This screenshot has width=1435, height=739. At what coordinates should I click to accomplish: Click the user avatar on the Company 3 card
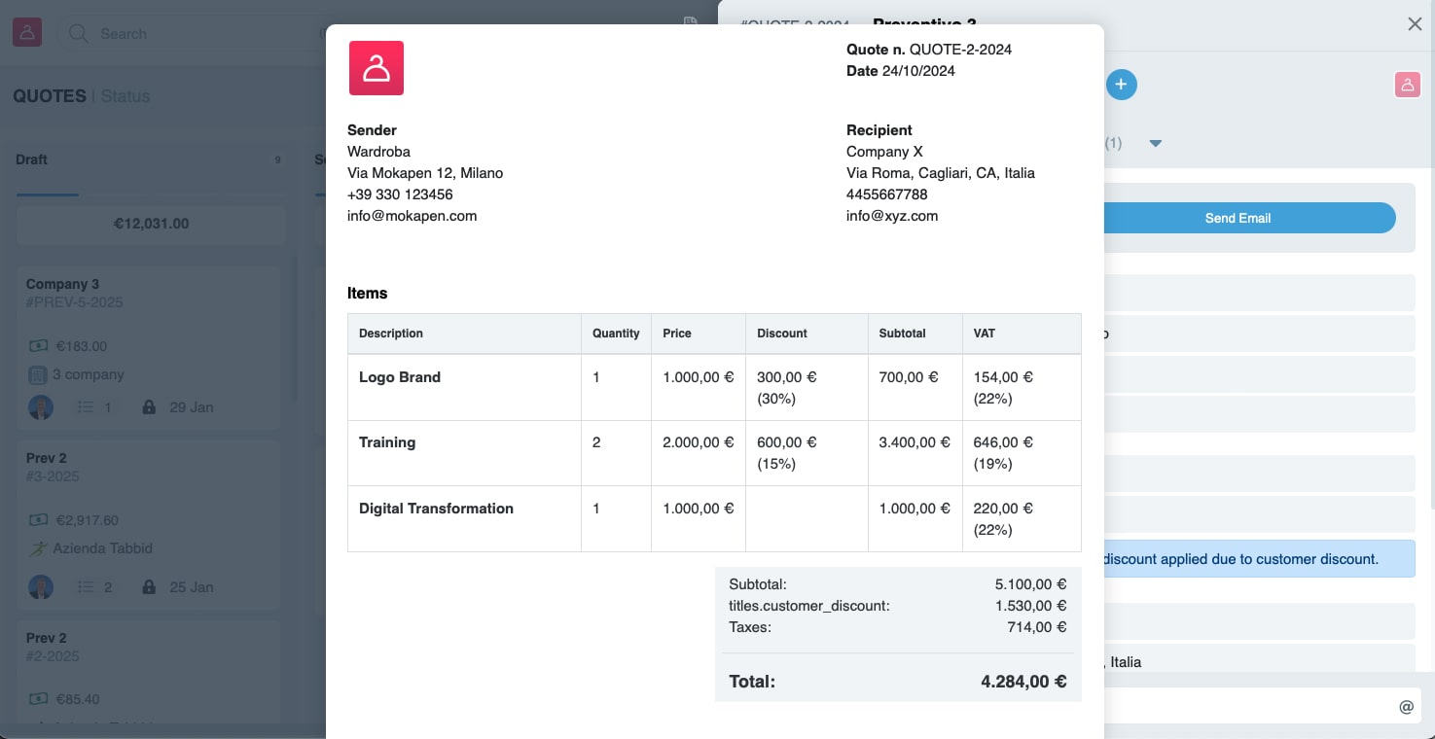[x=40, y=407]
